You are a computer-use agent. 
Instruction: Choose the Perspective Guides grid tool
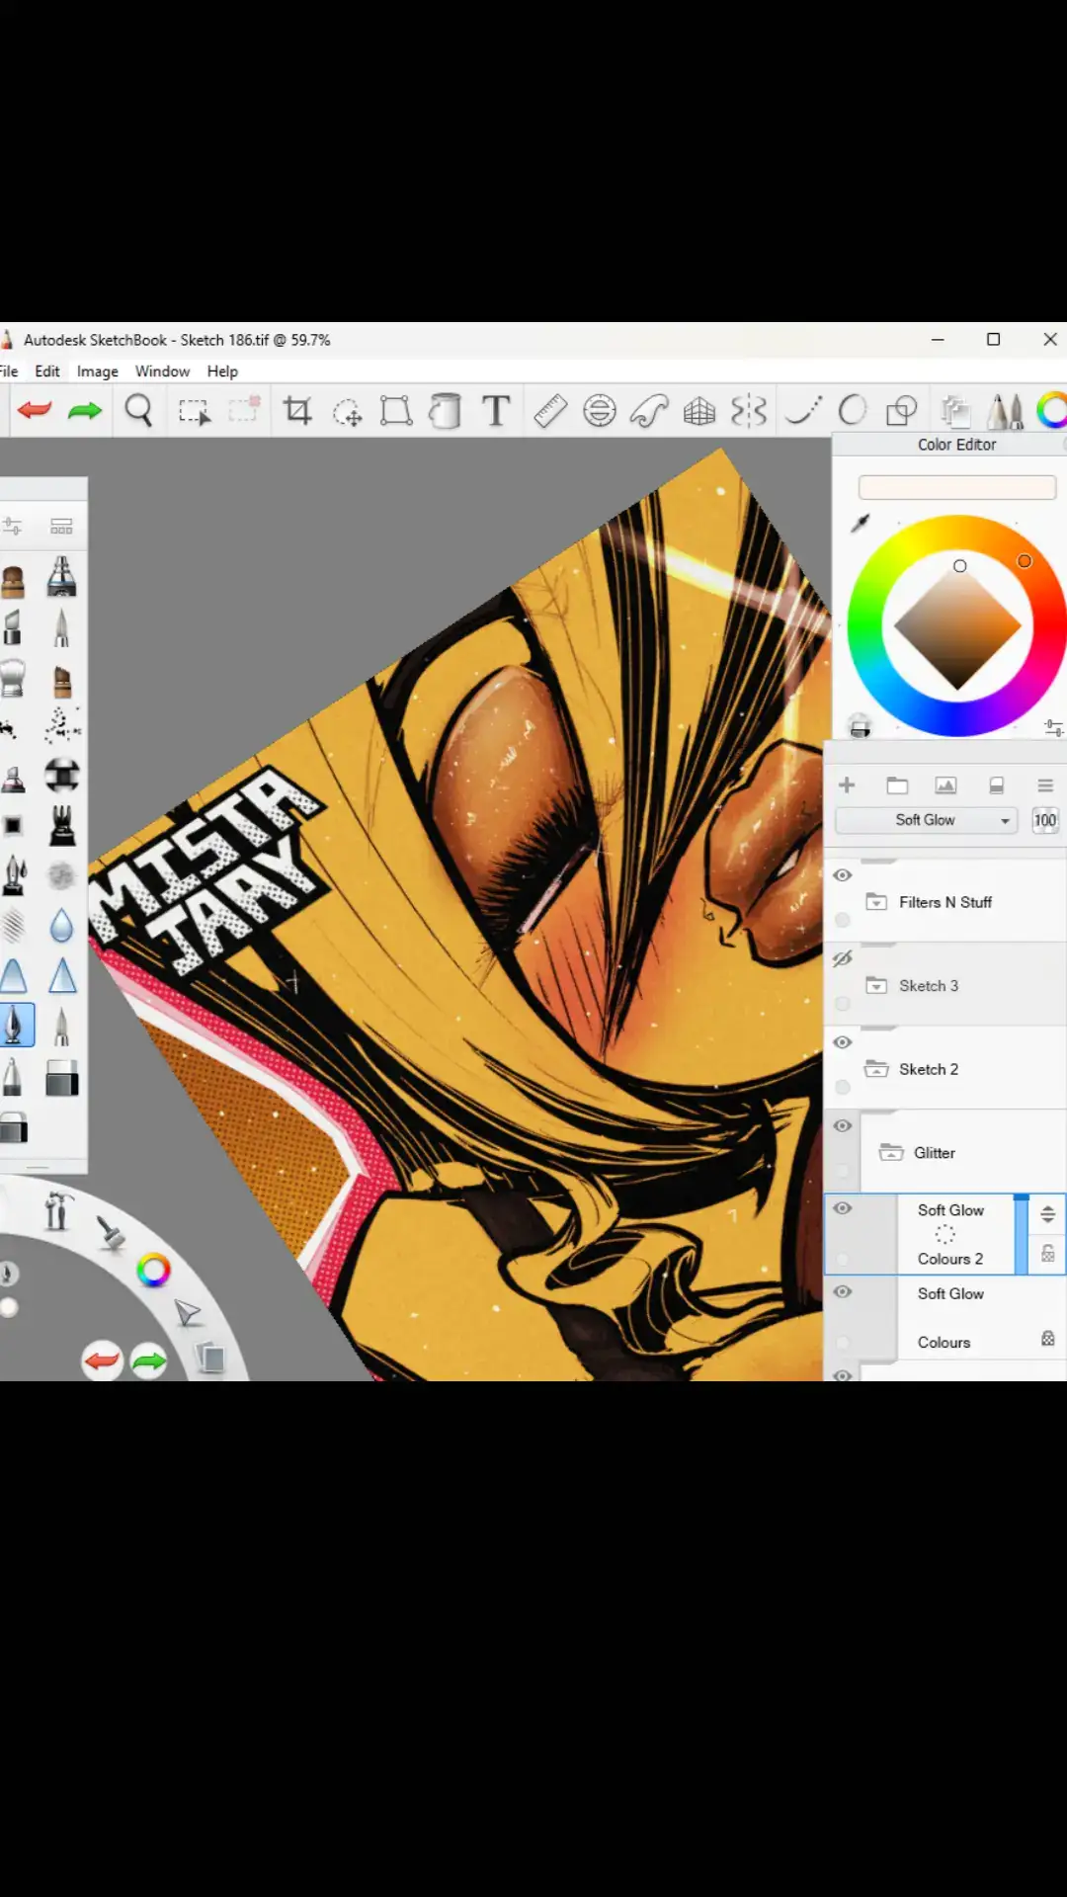click(x=699, y=410)
